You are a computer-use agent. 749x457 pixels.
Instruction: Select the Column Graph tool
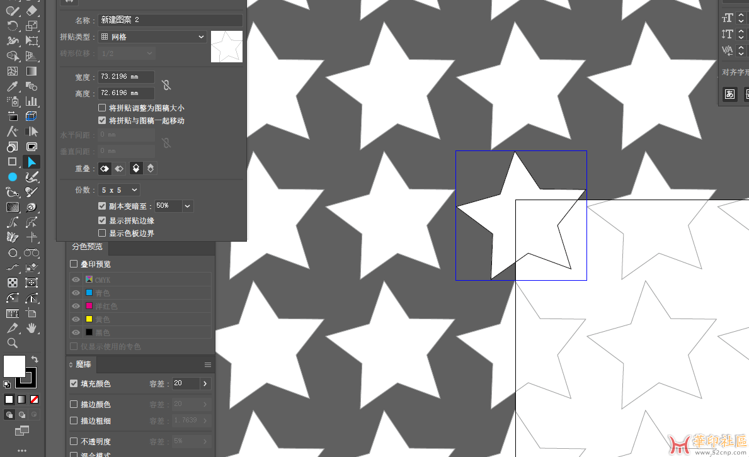click(31, 101)
